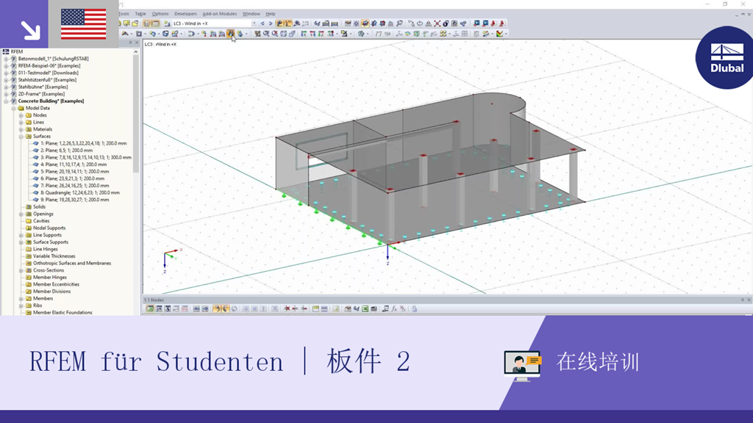Expand the Betonmodell_1 model node

[x=6, y=59]
